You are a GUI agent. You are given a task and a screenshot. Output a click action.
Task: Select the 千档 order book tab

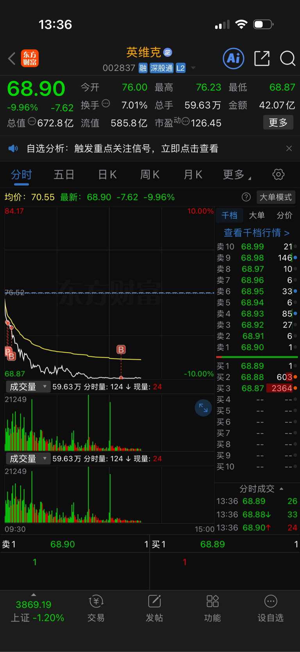click(x=229, y=216)
